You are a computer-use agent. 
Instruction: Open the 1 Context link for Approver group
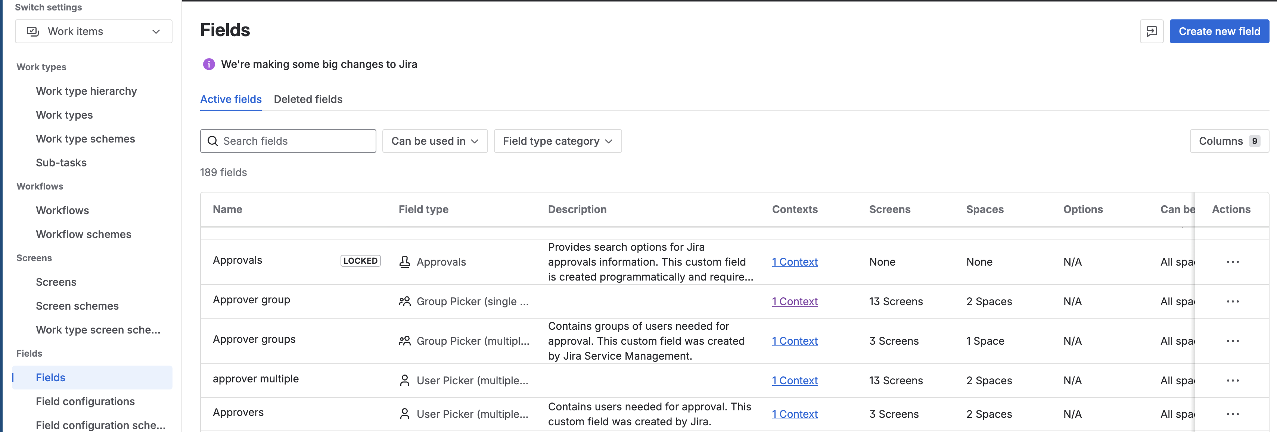[795, 301]
